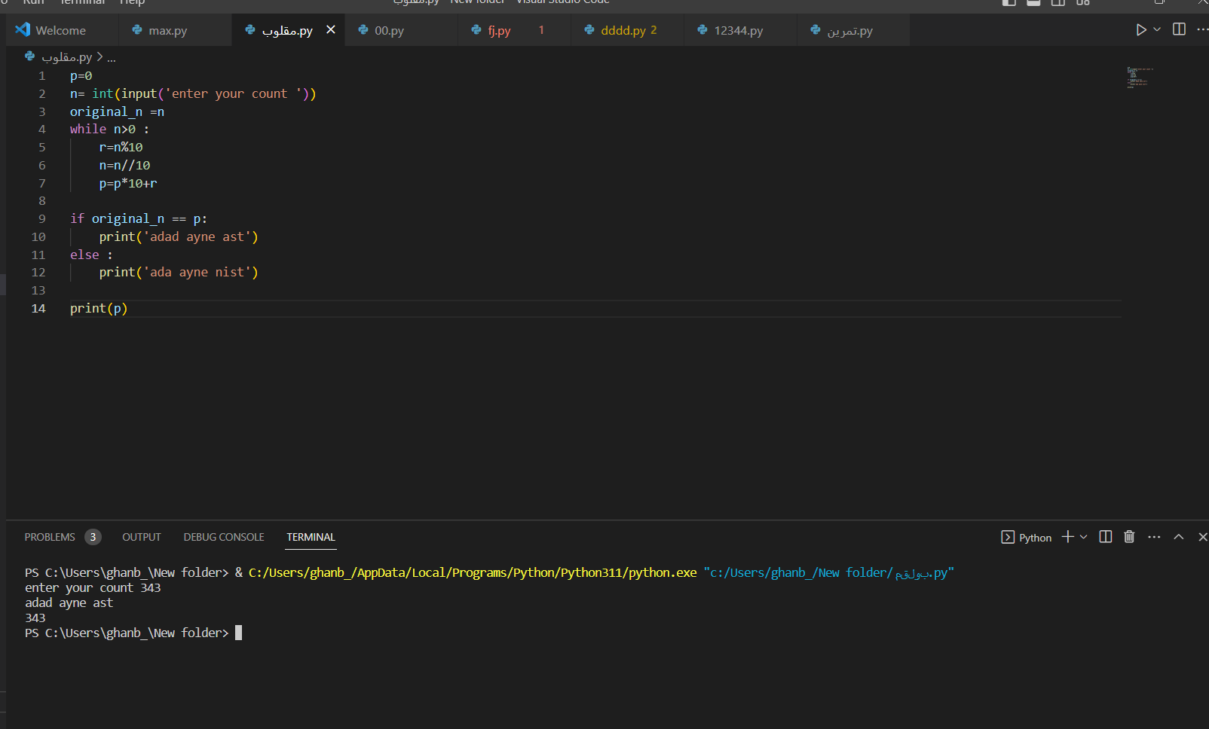Image resolution: width=1209 pixels, height=729 pixels.
Task: Open the terminal launch profile dropdown arrow
Action: 1084,537
